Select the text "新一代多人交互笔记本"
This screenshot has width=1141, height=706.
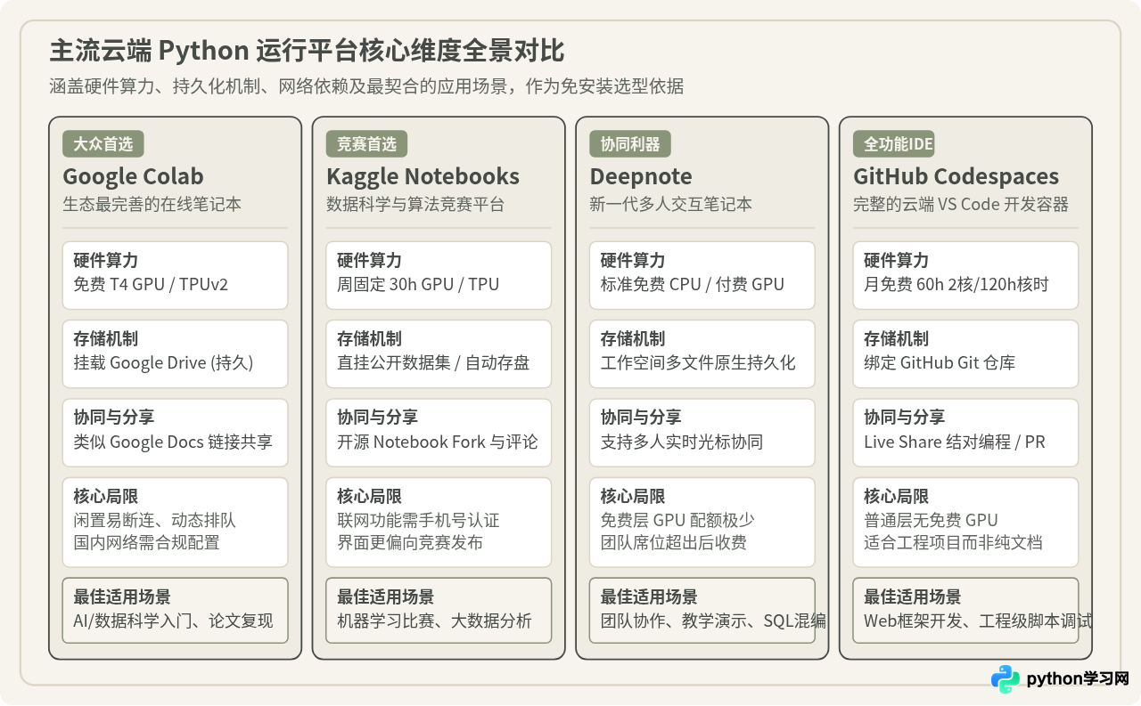point(670,204)
